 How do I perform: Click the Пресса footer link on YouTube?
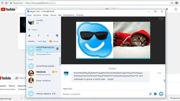pyautogui.click(x=12, y=86)
